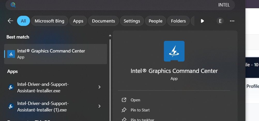
Task: Switch to the Documents filter
Action: pyautogui.click(x=103, y=21)
